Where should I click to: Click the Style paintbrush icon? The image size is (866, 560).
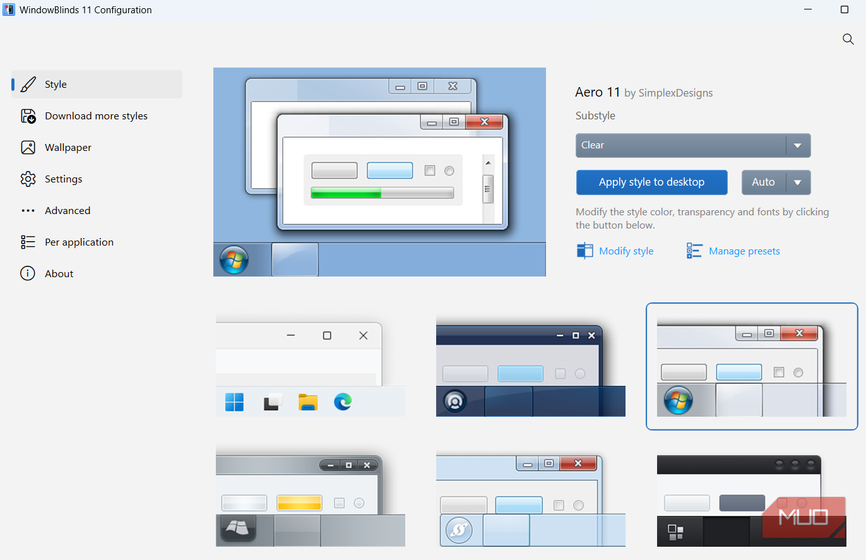(x=28, y=85)
